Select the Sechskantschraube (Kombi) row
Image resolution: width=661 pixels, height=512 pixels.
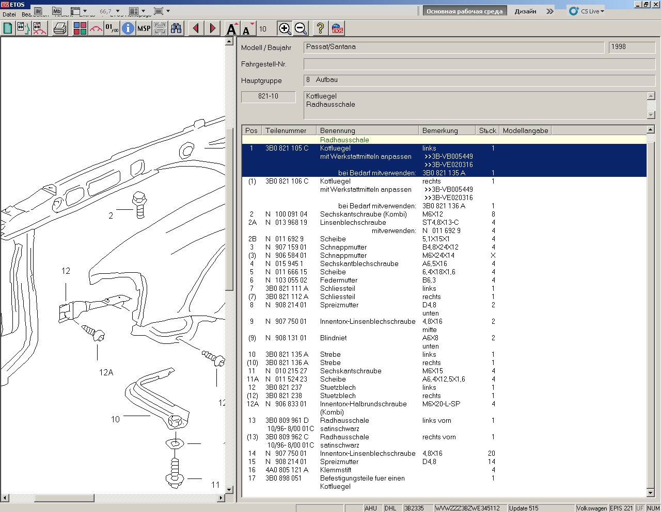click(444, 214)
